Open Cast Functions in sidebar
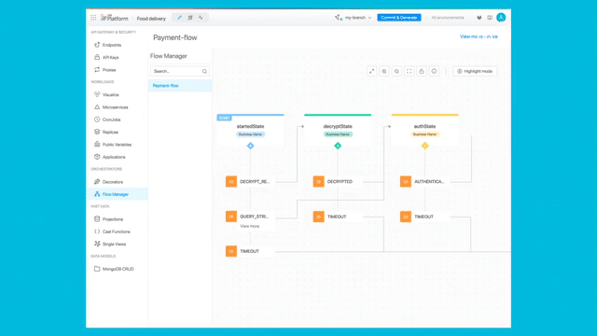This screenshot has width=597, height=336. click(117, 231)
